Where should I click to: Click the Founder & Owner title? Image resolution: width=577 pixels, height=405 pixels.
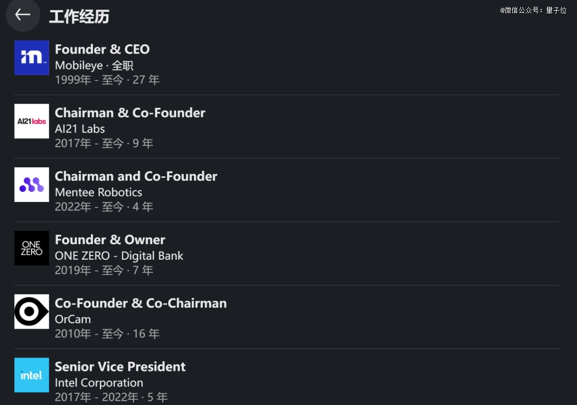click(x=110, y=240)
